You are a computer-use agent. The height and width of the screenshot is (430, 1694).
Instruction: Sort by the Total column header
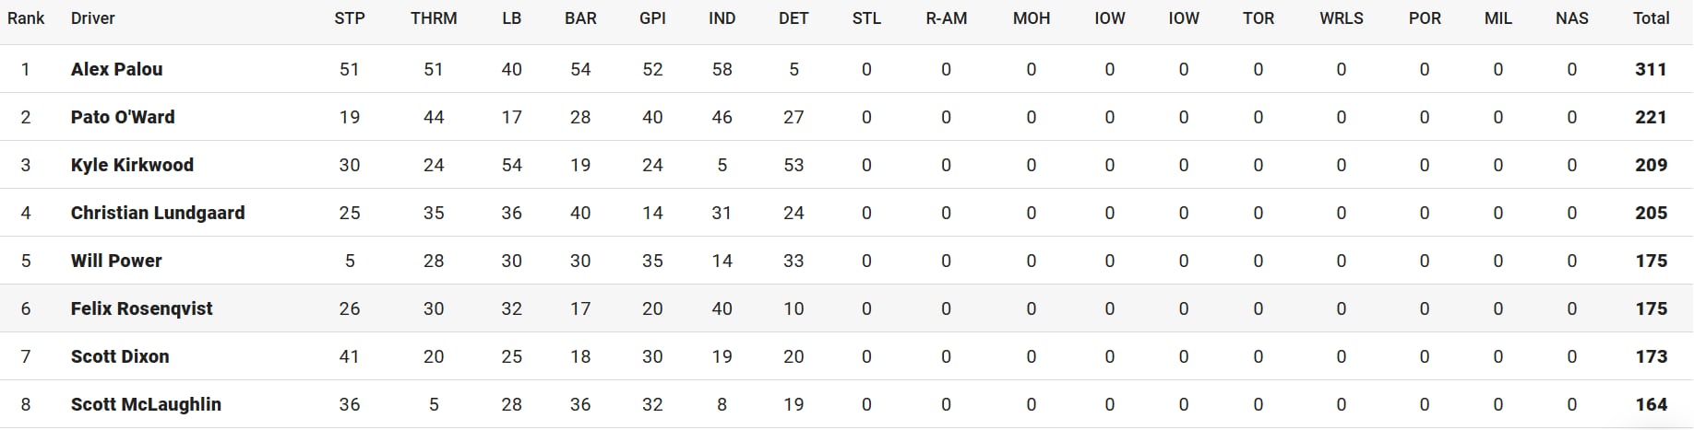pyautogui.click(x=1651, y=18)
